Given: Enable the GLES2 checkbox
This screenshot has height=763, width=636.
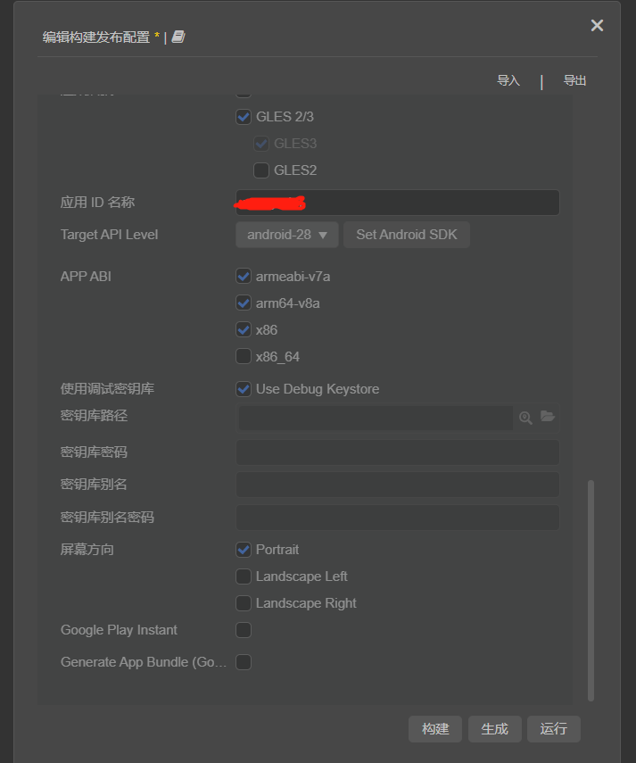Looking at the screenshot, I should pos(261,170).
